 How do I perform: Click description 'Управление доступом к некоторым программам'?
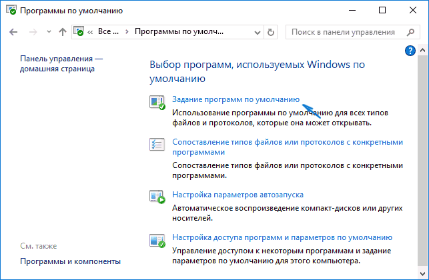pos(282,256)
